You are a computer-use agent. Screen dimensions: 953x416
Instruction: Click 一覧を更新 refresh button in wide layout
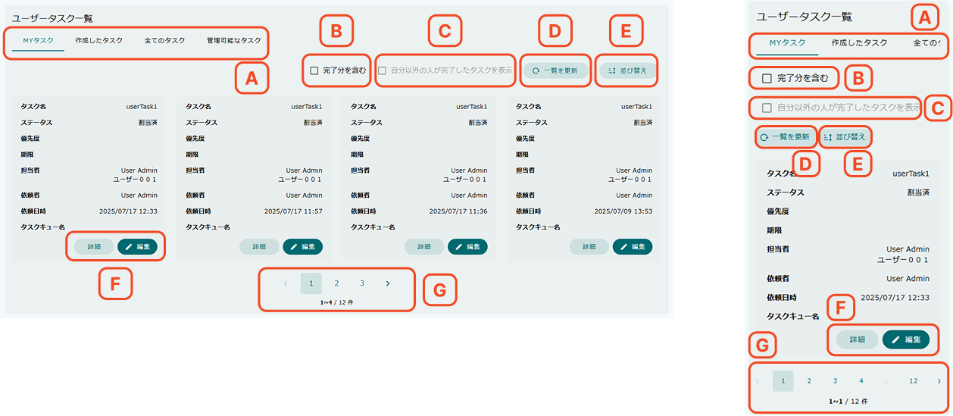pos(555,70)
